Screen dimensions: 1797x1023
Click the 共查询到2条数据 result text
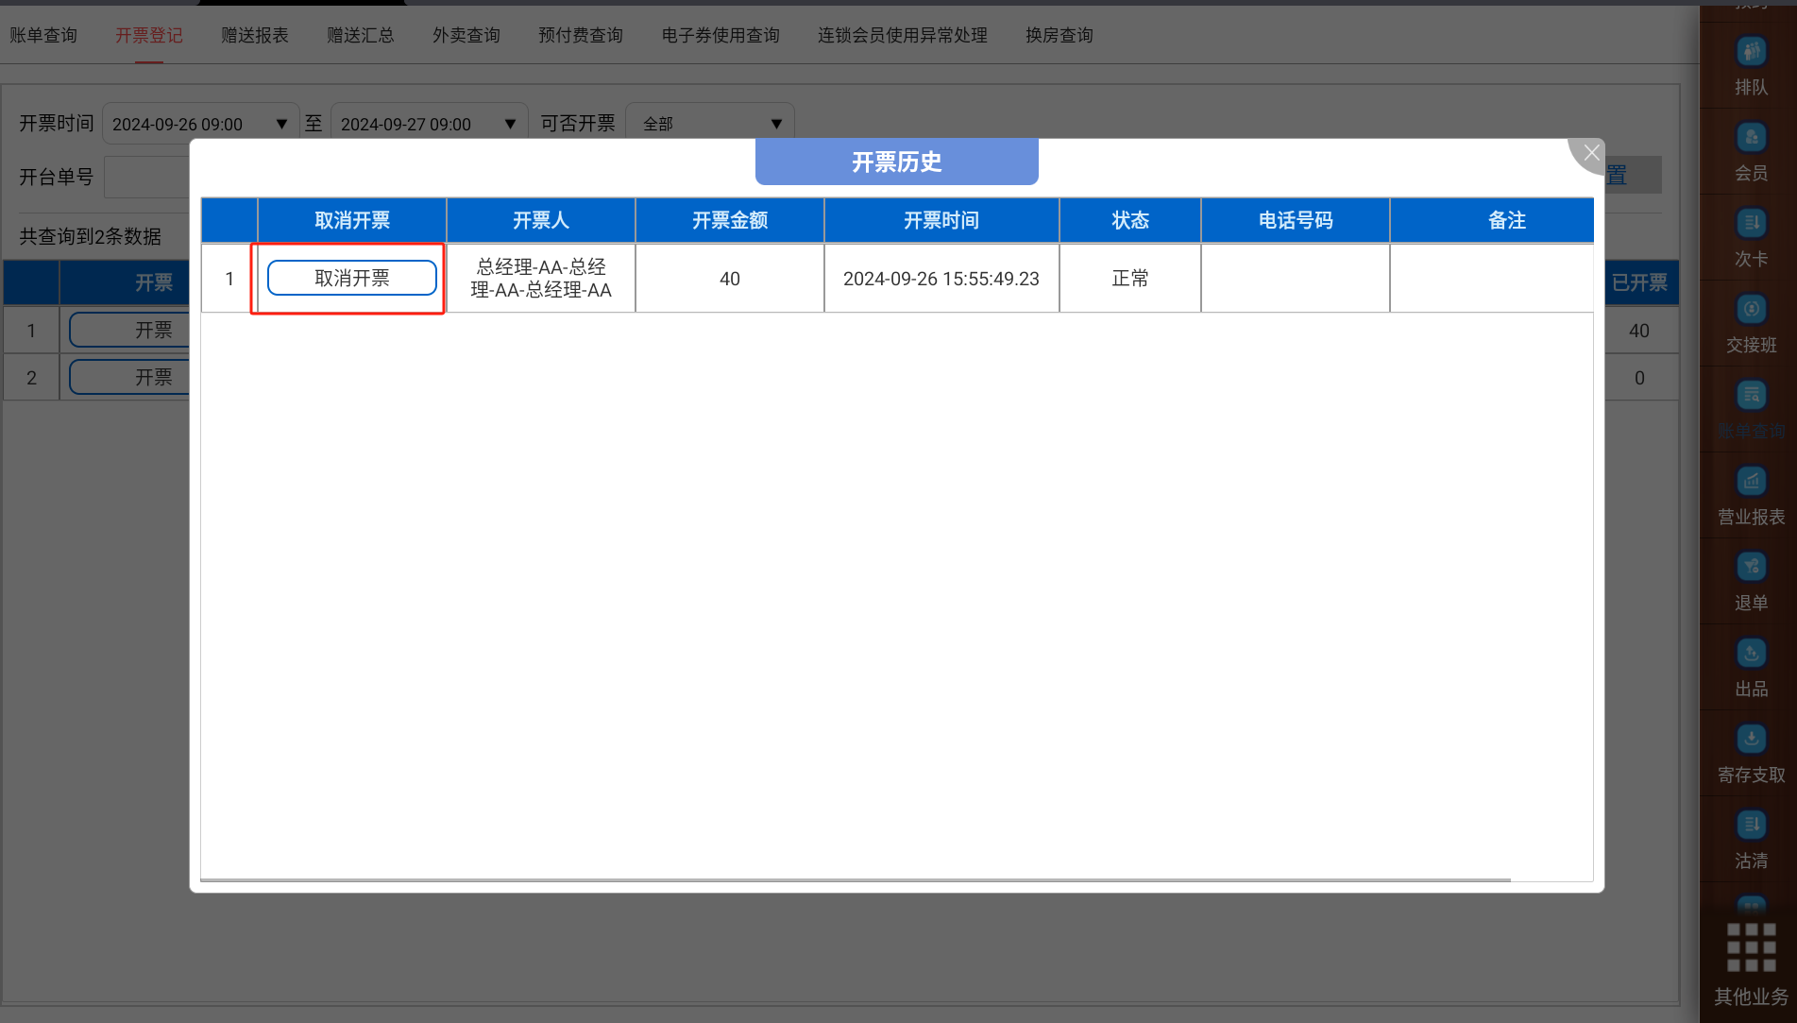(91, 236)
